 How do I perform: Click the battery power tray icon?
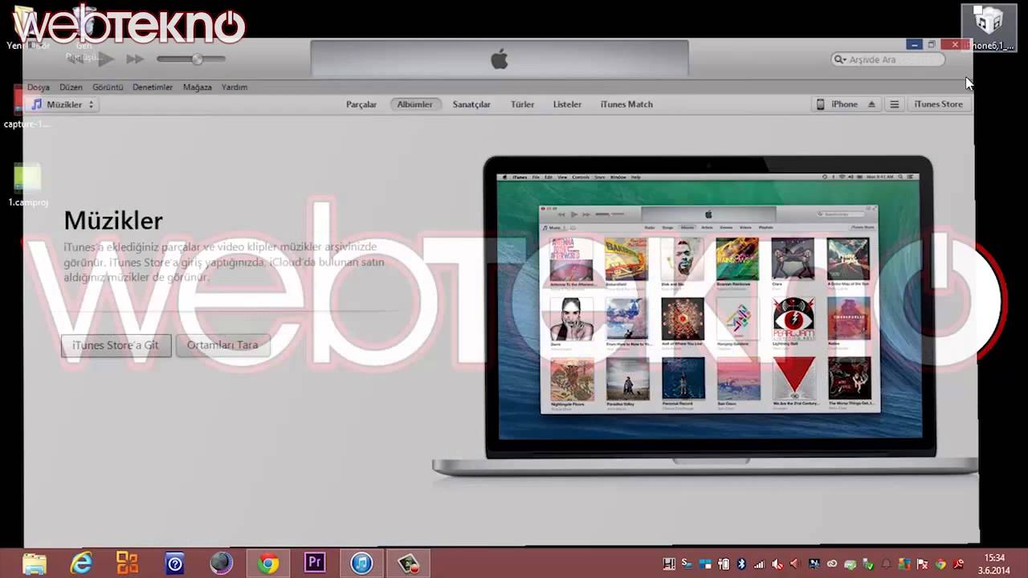[724, 564]
